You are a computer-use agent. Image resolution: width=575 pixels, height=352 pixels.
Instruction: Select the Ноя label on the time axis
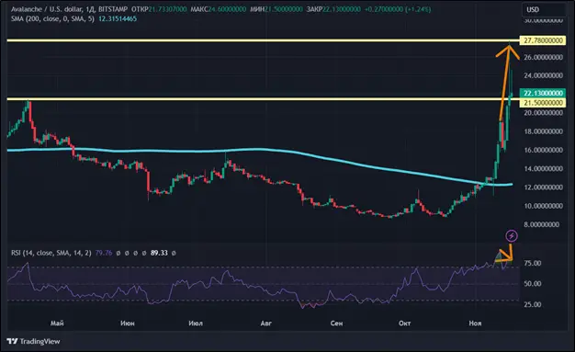(475, 324)
